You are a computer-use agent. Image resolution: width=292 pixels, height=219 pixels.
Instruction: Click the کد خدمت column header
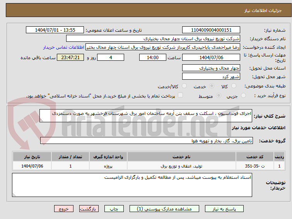(x=255, y=157)
